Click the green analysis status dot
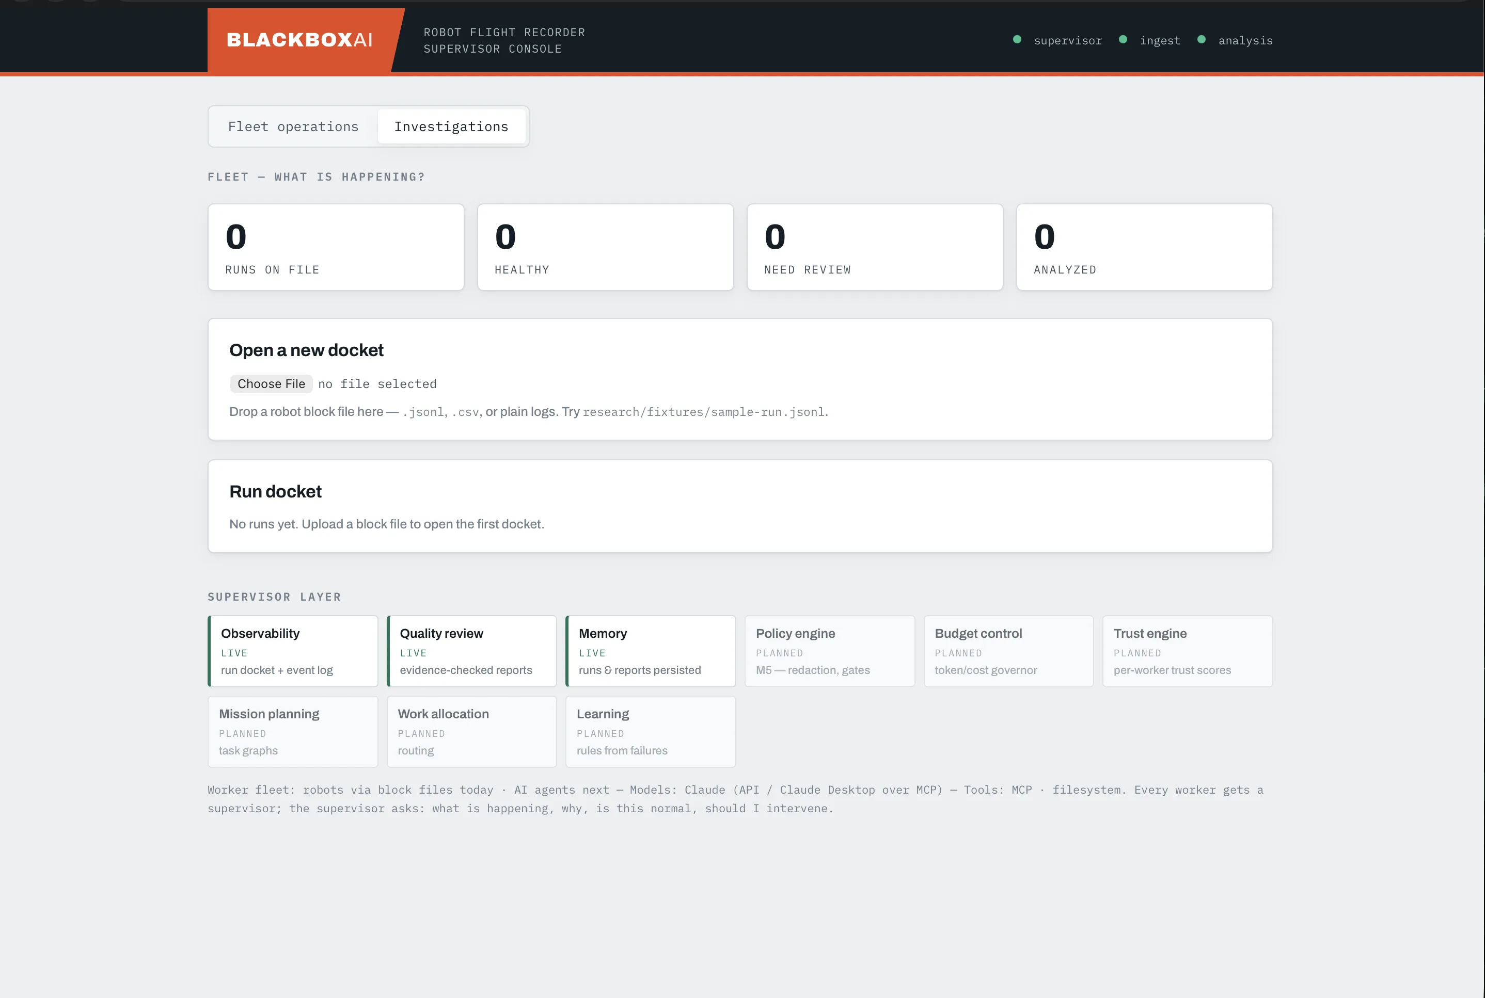The image size is (1485, 998). coord(1202,39)
